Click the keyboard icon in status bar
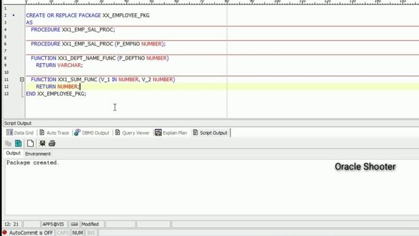The height and width of the screenshot is (236, 419). coord(74,224)
